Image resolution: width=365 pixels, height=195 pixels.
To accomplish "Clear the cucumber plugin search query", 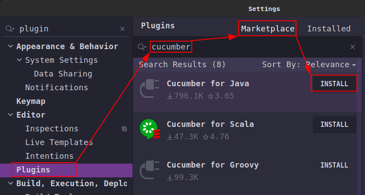I will [353, 47].
